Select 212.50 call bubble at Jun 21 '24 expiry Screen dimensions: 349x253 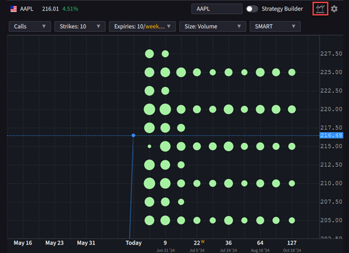click(x=165, y=165)
